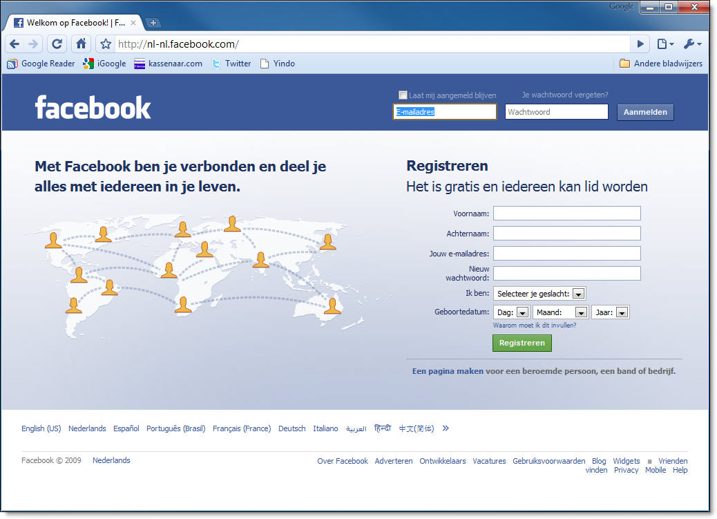Open 'Over Facebook' footer link
The width and height of the screenshot is (717, 519).
click(x=343, y=461)
